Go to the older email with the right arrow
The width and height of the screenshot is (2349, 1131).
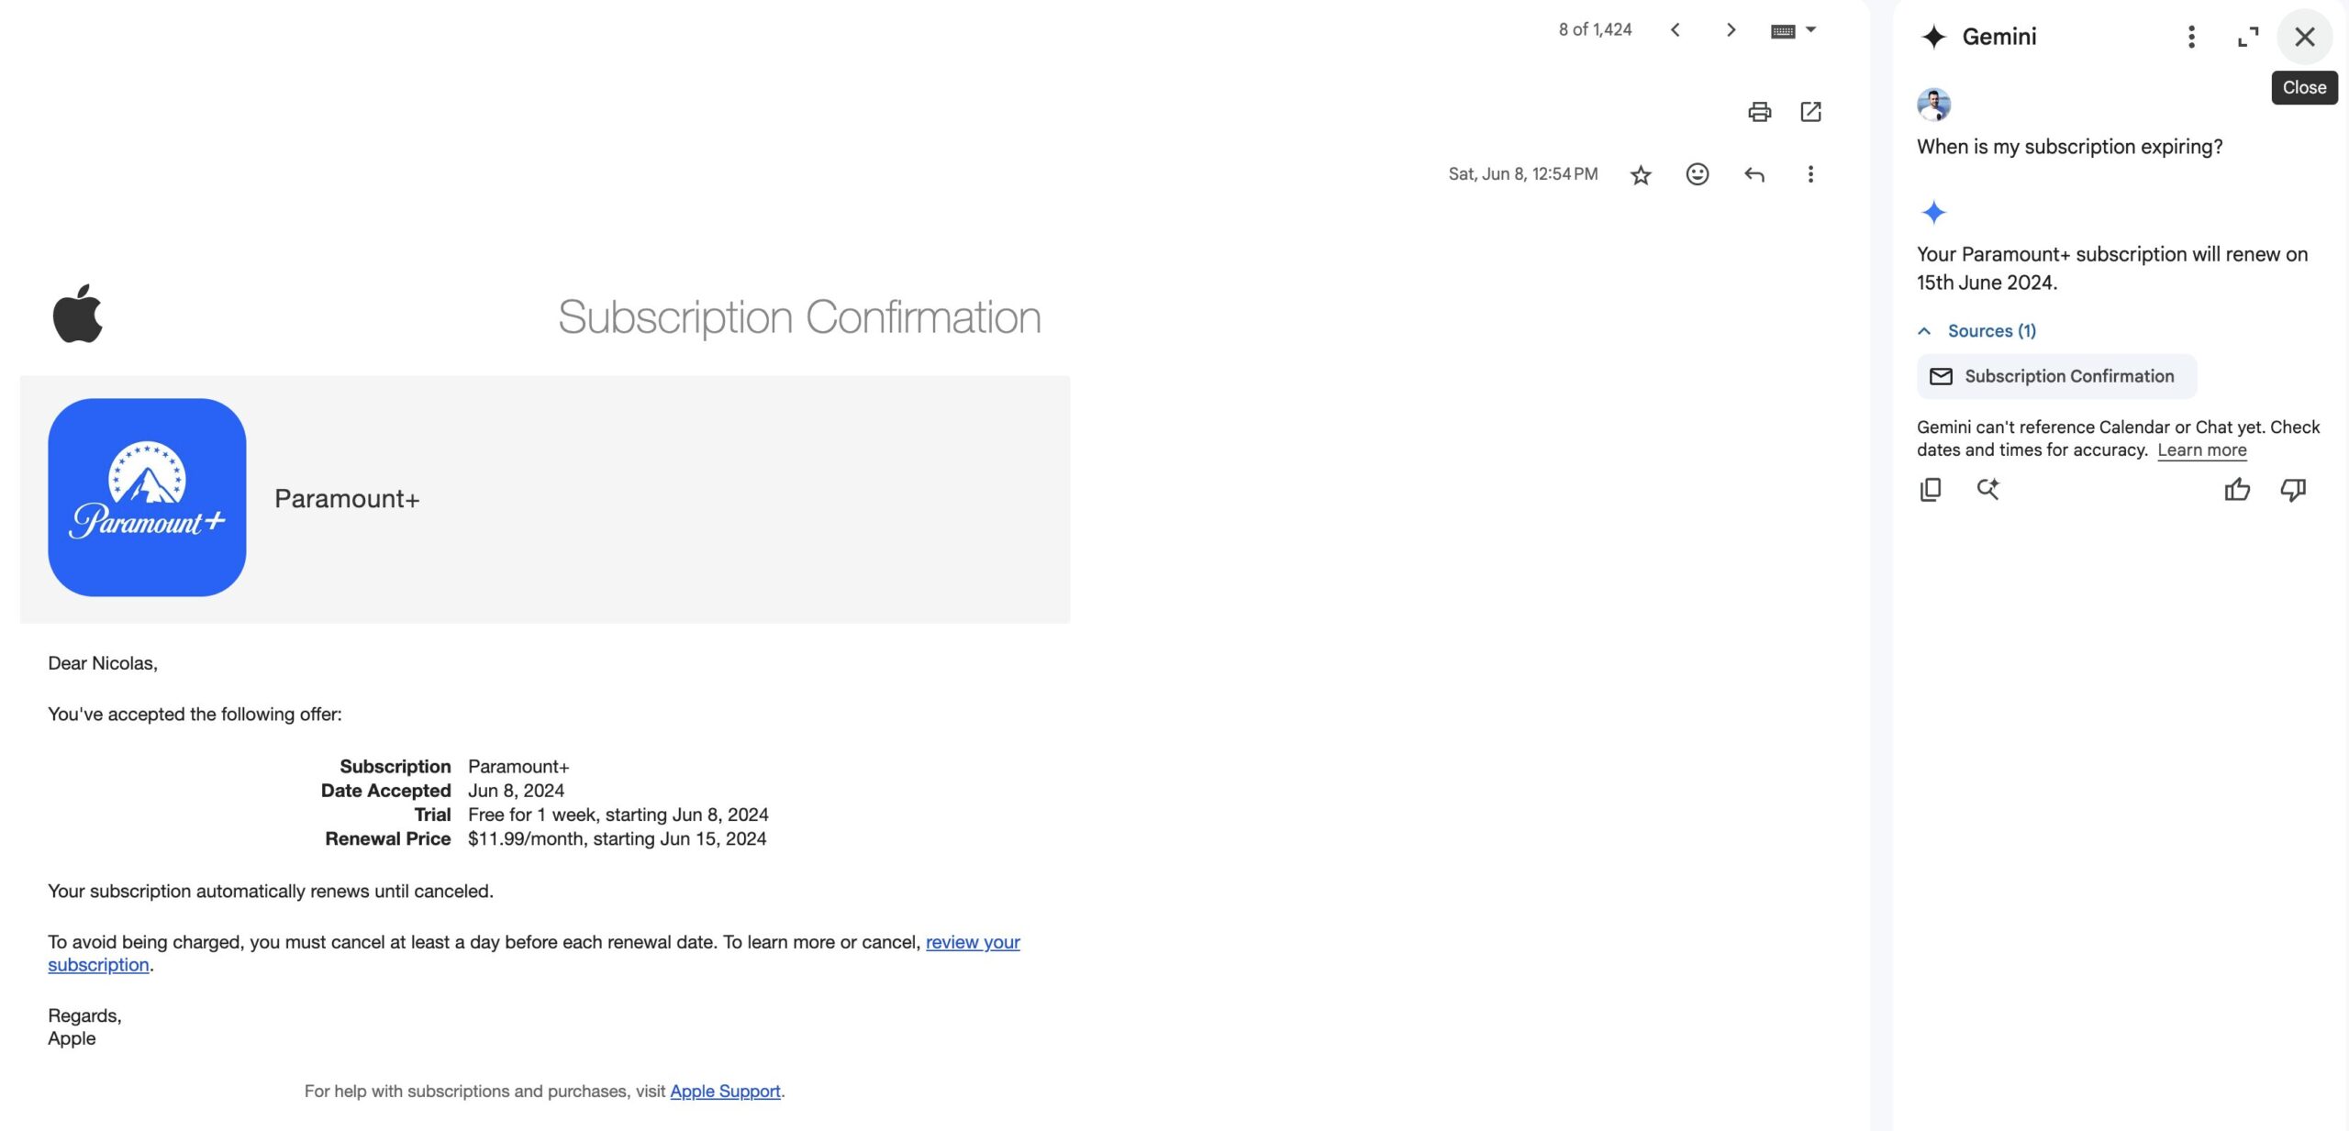1731,29
